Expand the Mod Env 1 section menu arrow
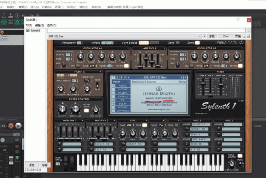The image size is (266, 178). pos(82,120)
